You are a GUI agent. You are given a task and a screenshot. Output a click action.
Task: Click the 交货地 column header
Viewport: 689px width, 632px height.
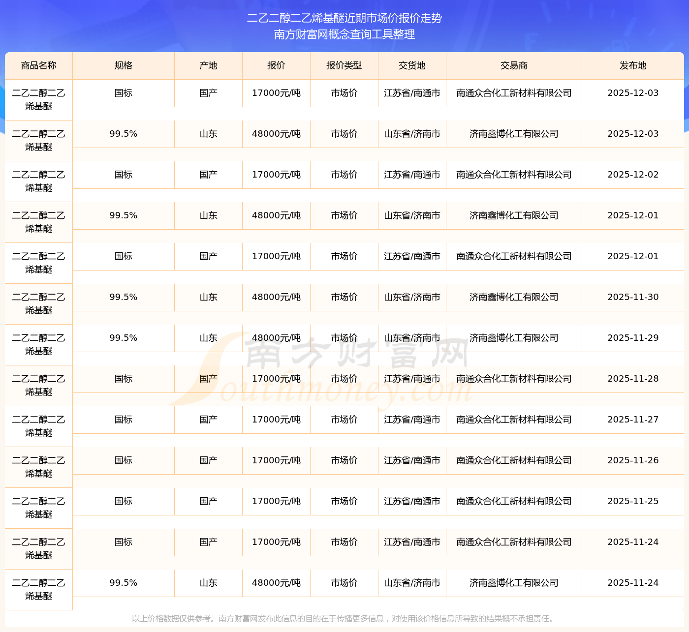[412, 65]
